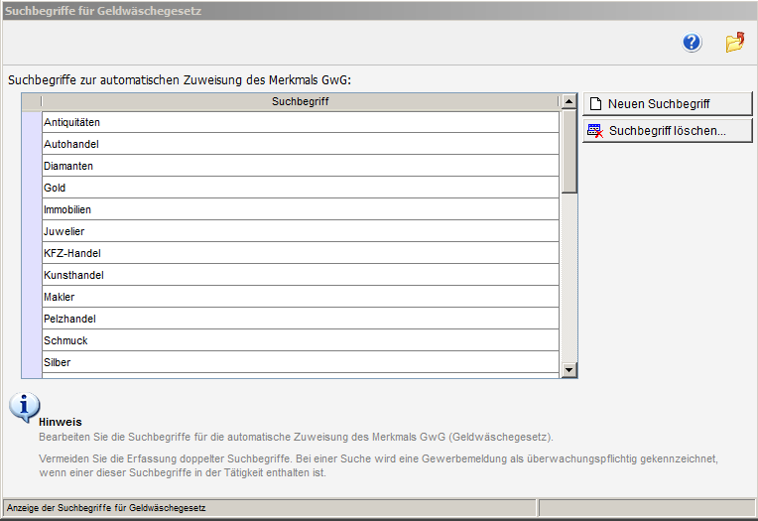
Task: Sort by the Suchbegriff column header
Action: click(x=300, y=101)
